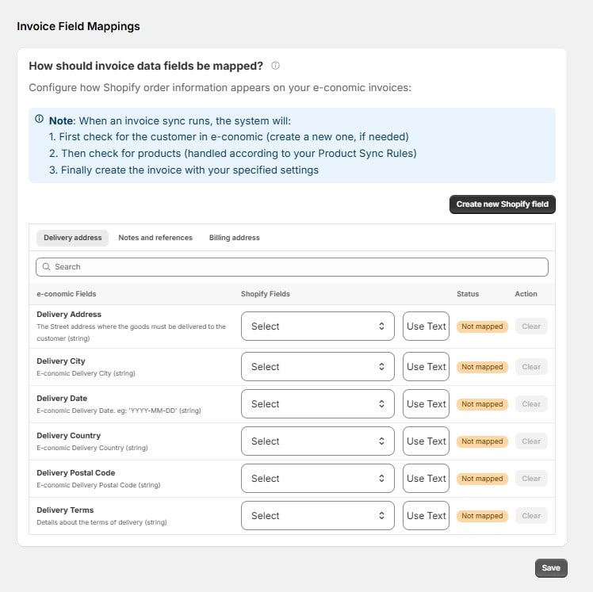Click 'E-conomic Delivery Postal Code (string)' description
Screen dimensions: 593x592
pyautogui.click(x=98, y=485)
